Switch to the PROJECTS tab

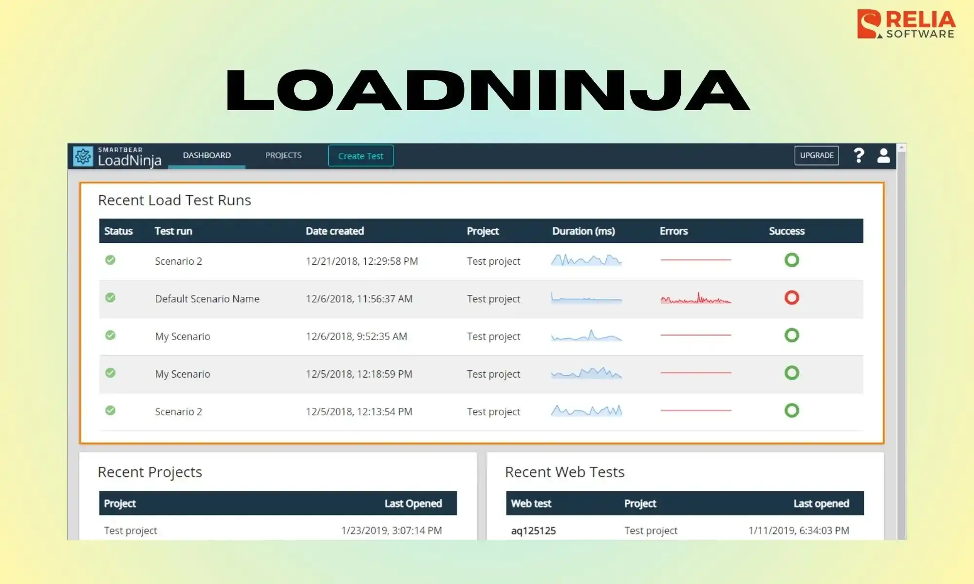[x=283, y=155]
